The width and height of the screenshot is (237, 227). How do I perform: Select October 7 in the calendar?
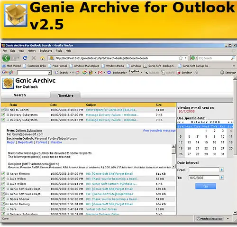tap(198, 136)
